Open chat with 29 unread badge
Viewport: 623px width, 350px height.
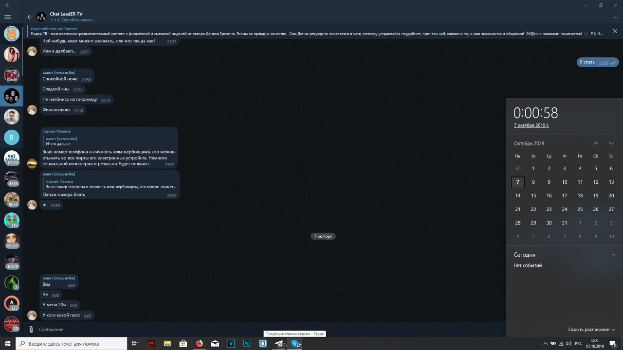coord(12,324)
